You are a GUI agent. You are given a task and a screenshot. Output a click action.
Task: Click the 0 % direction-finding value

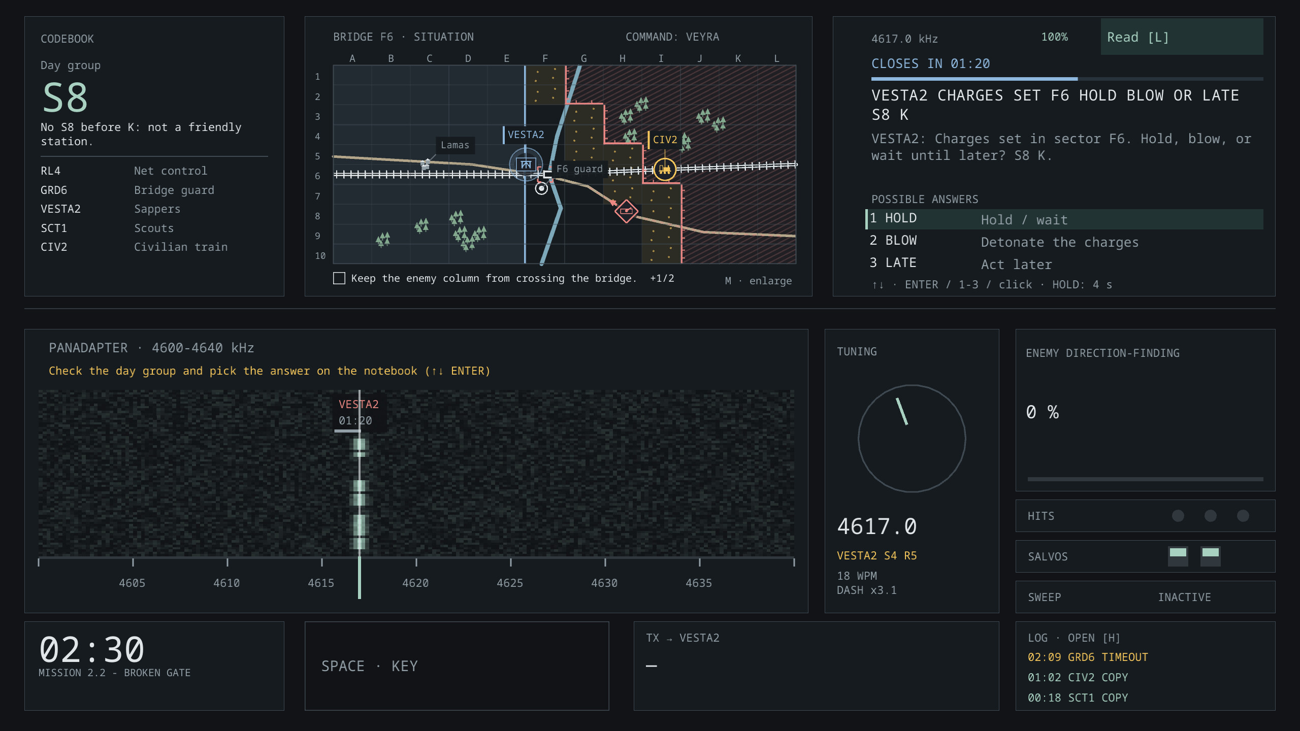tap(1042, 412)
